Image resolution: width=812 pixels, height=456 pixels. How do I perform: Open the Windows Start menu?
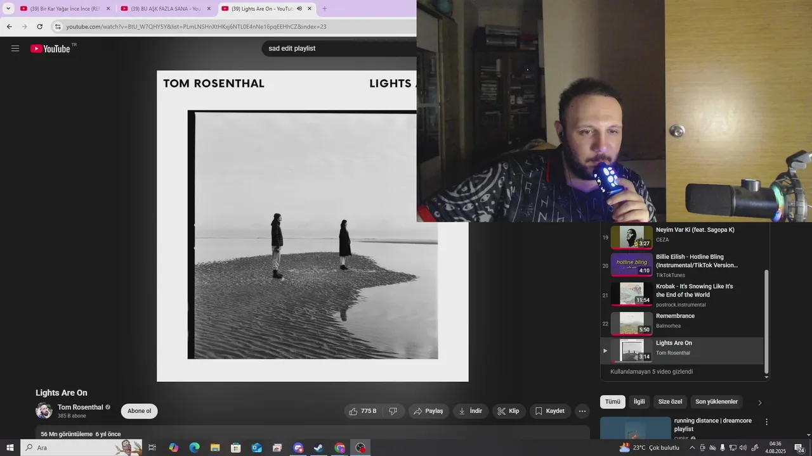point(10,448)
